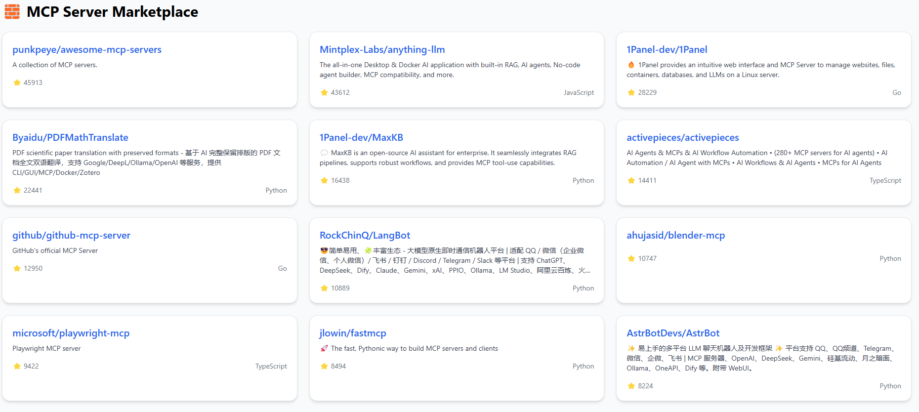Click the "JavaScript" language label on anything-llm card
919x412 pixels.
[x=579, y=92]
